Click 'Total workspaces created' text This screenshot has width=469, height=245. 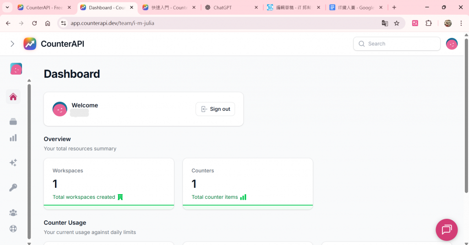pyautogui.click(x=84, y=197)
